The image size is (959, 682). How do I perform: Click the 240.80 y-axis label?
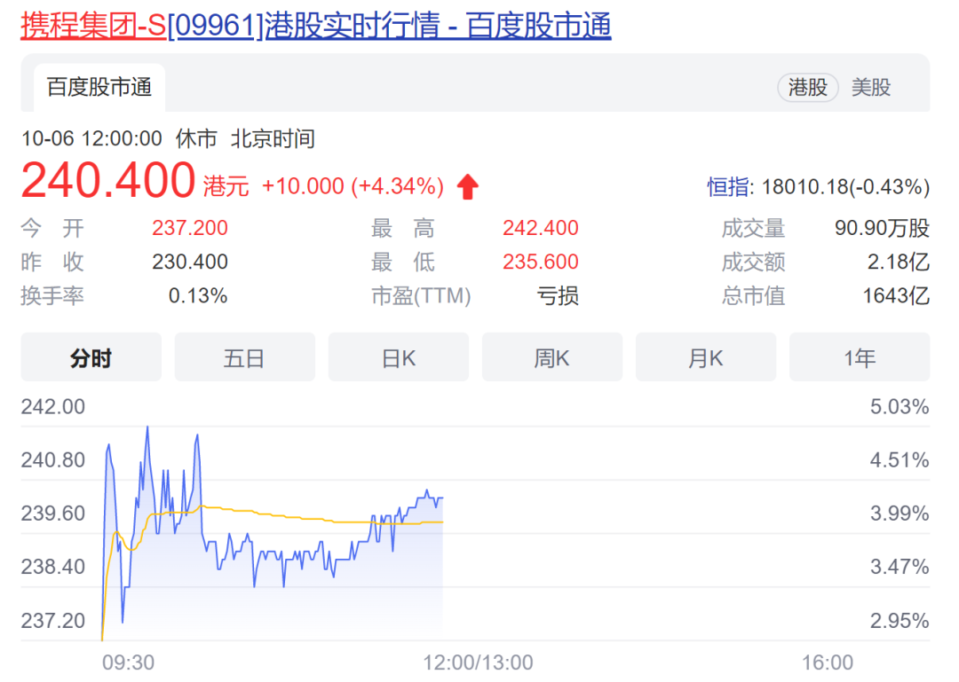(x=53, y=460)
